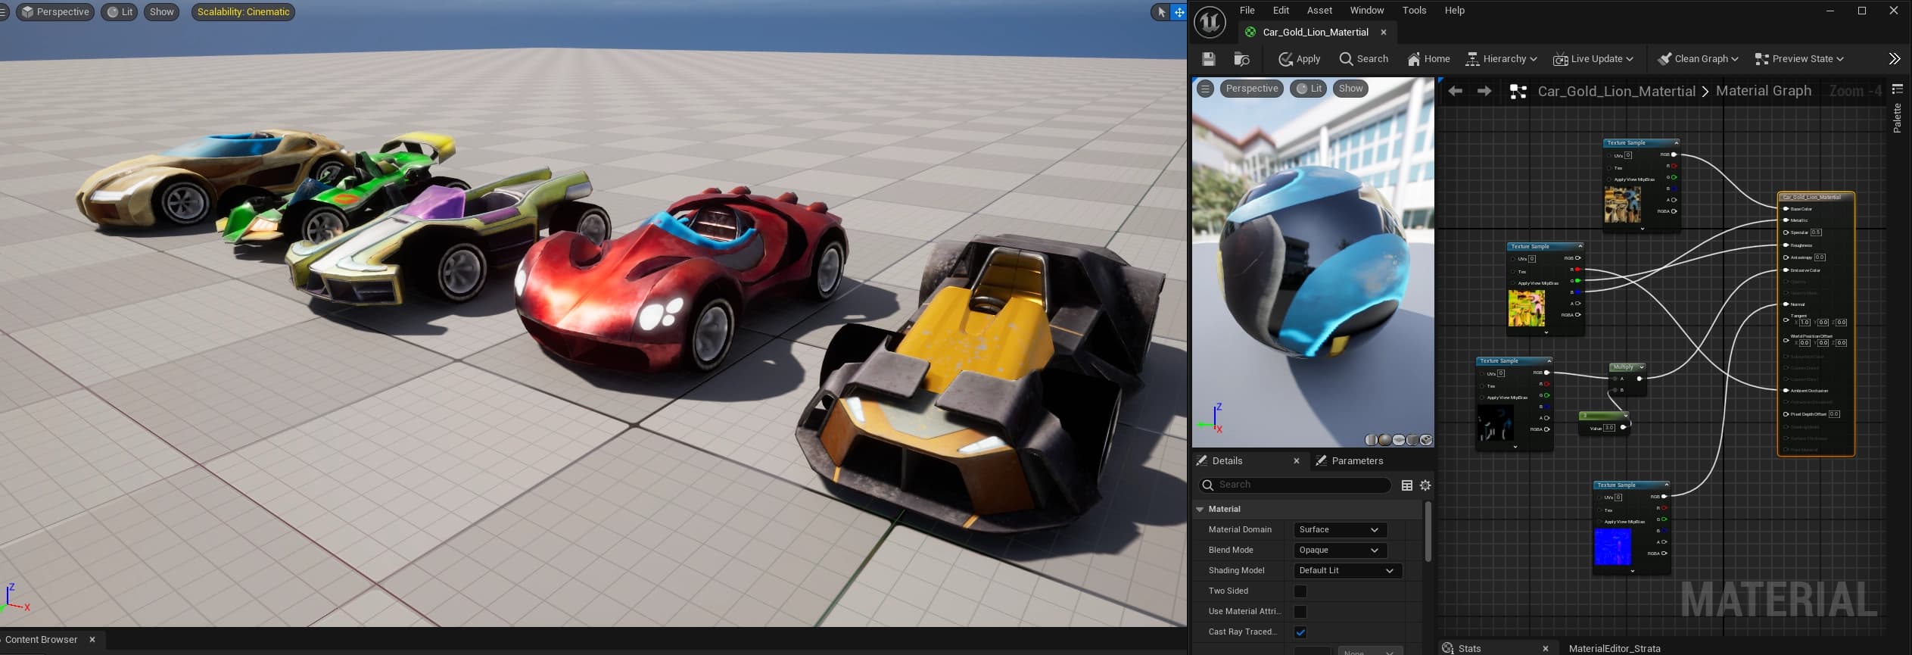Click the graph navigate forward arrow
This screenshot has width=1912, height=655.
1484,92
